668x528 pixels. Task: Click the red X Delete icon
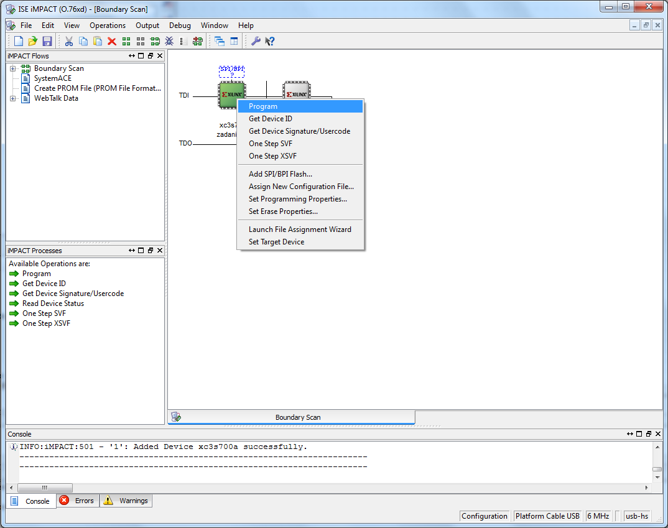pos(111,41)
